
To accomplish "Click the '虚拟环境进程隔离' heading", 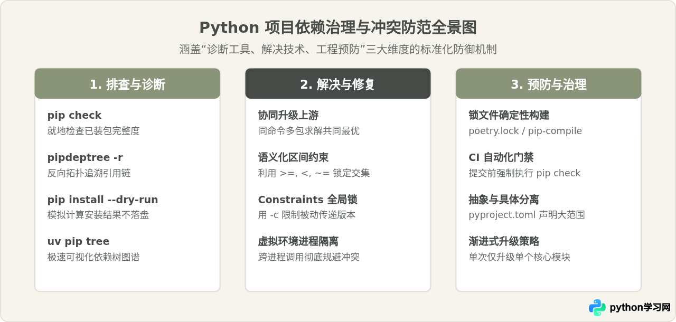I will coord(298,241).
